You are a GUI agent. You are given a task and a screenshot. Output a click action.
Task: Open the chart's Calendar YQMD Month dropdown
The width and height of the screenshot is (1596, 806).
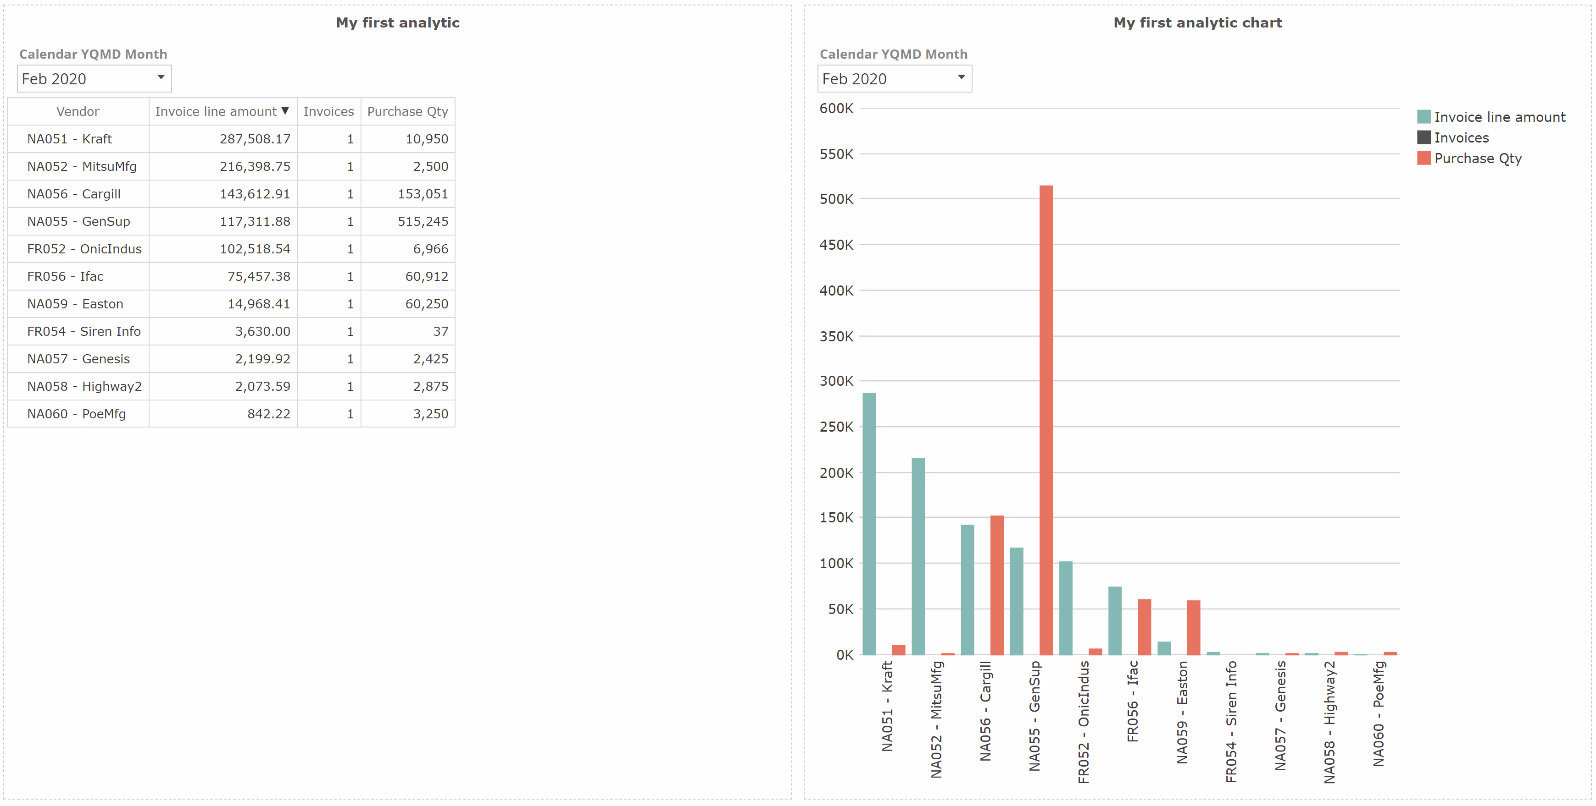click(x=894, y=79)
